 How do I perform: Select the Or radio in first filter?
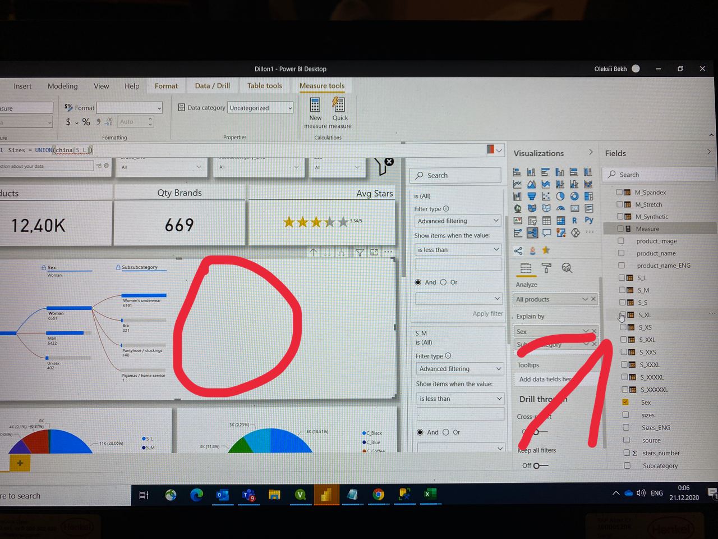click(443, 282)
